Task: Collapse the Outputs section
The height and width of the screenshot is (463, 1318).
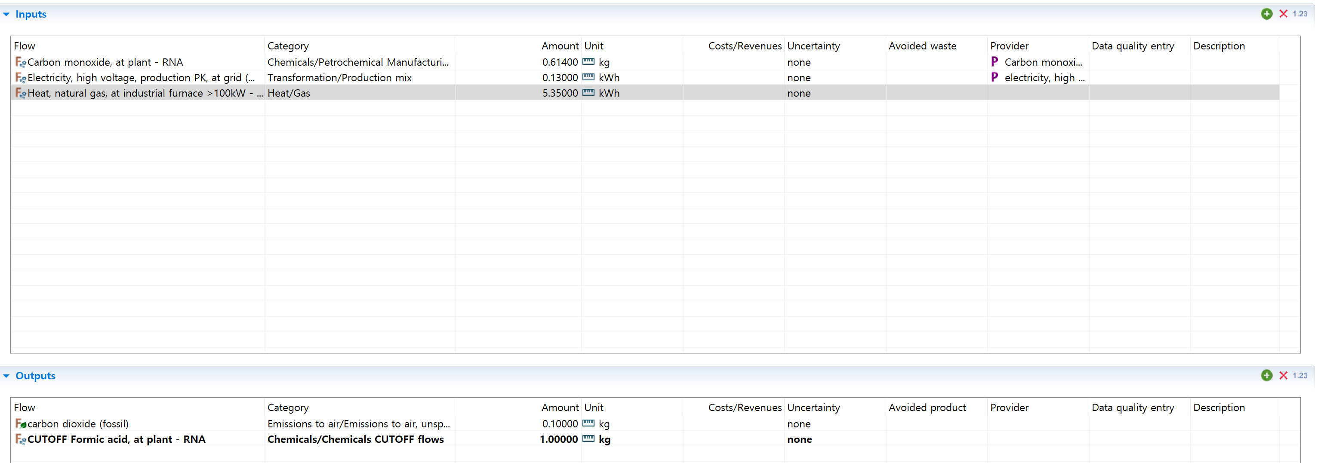Action: (6, 376)
